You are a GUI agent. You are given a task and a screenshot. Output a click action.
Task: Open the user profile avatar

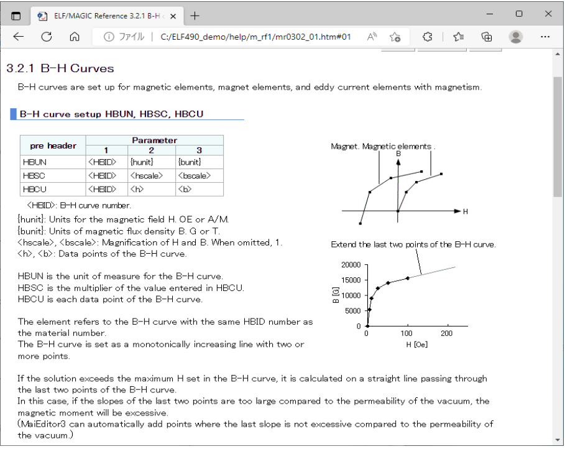(x=516, y=37)
